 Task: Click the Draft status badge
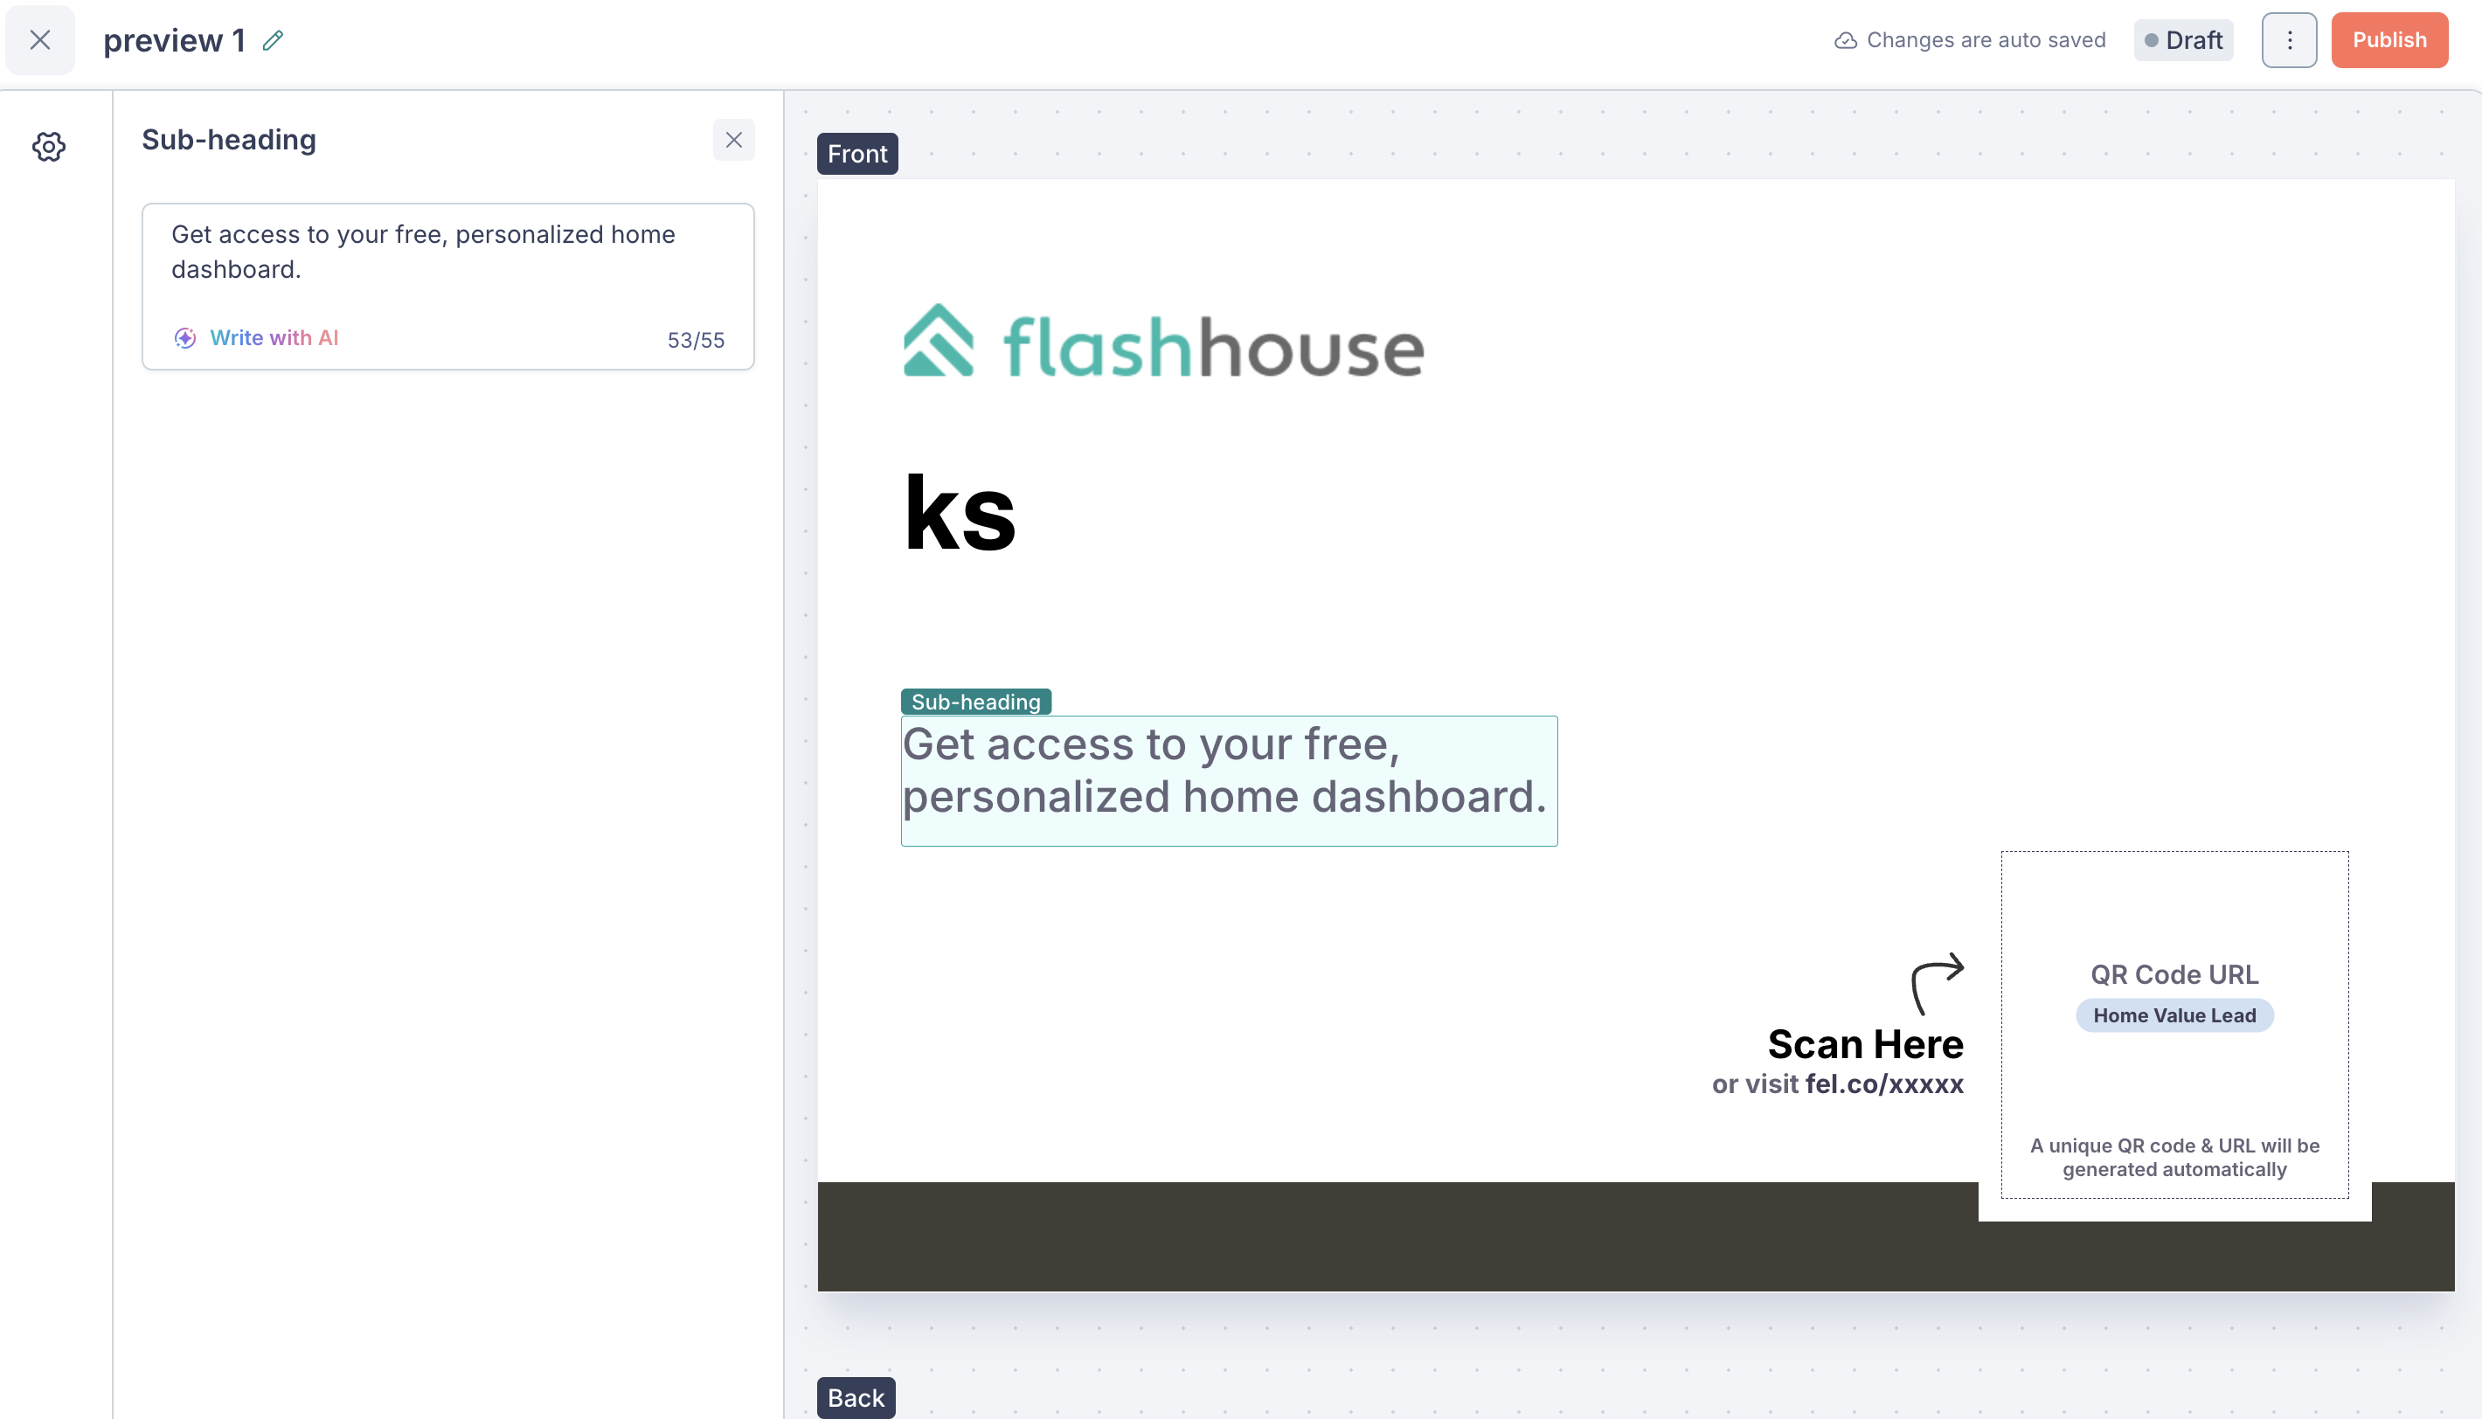click(x=2183, y=40)
